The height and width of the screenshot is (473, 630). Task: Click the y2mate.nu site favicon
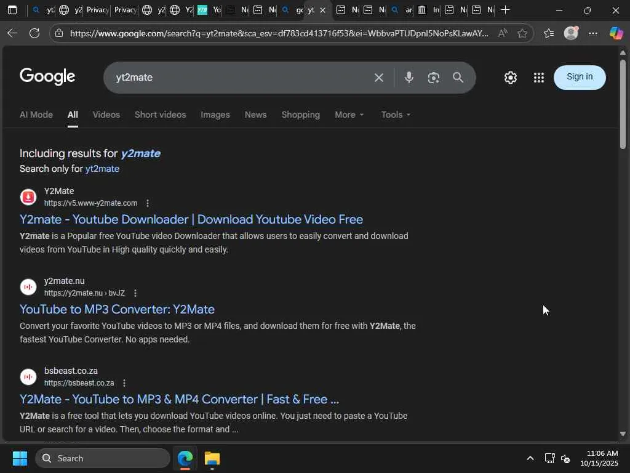tap(28, 287)
